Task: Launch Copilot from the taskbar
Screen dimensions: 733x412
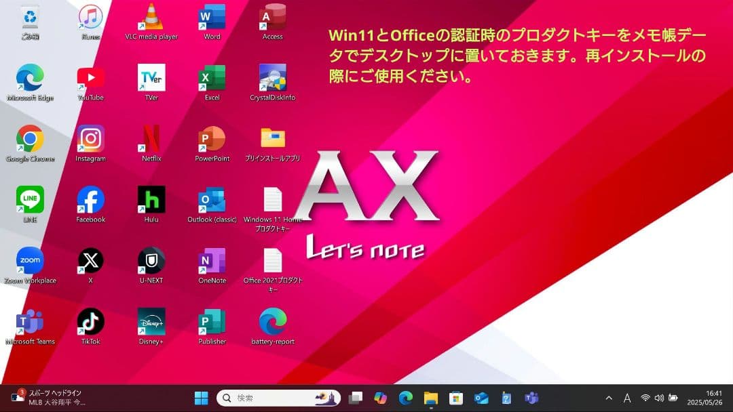Action: click(380, 398)
